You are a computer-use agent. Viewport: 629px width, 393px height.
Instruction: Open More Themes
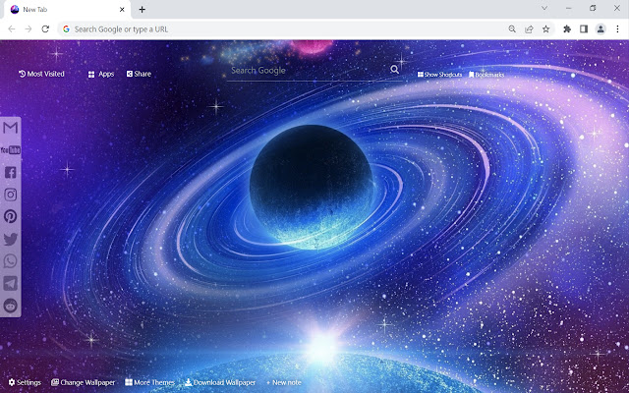point(149,382)
